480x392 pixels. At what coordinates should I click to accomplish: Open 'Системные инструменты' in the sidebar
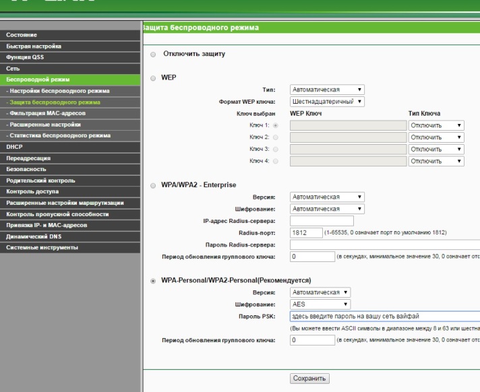tap(71, 247)
